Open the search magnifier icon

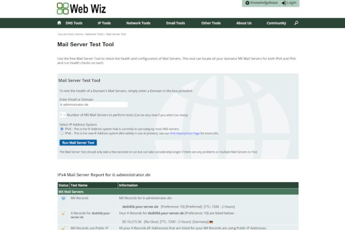click(297, 23)
